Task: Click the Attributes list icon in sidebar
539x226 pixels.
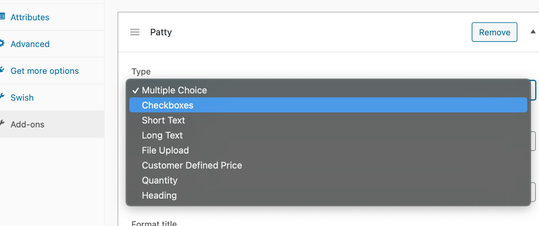Action: [x=2, y=17]
